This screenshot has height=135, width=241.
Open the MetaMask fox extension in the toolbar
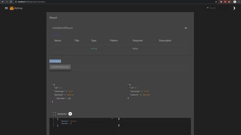(229, 2)
